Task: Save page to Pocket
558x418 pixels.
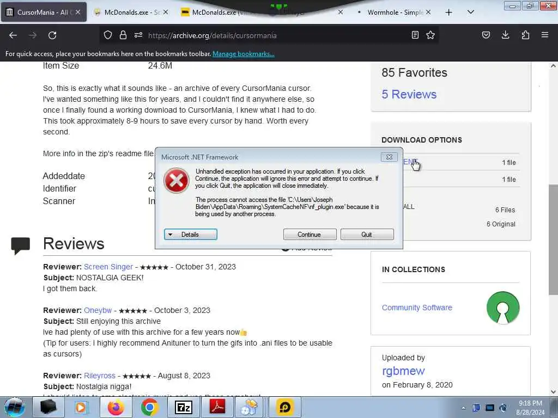Action: 486,35
